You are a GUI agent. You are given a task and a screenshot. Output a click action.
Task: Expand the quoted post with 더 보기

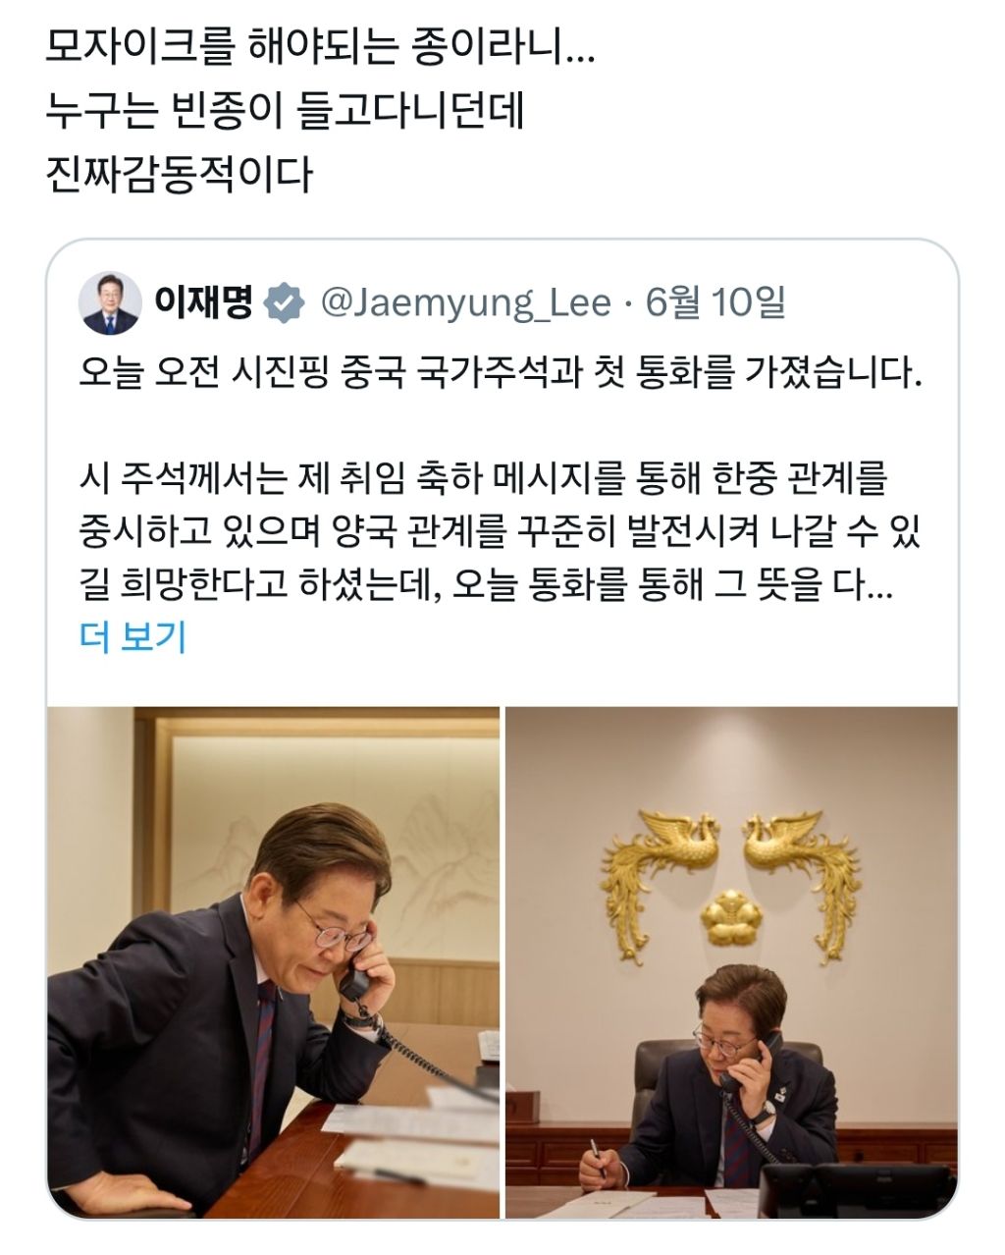pos(132,638)
